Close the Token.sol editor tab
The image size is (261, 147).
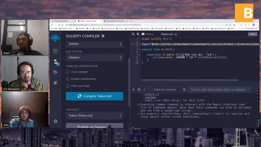176,34
